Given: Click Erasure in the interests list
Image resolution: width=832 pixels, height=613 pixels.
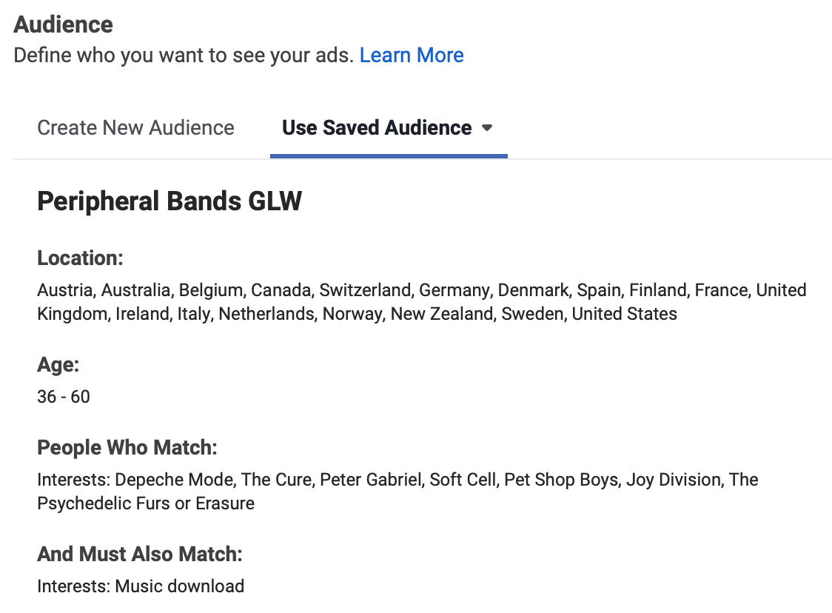Looking at the screenshot, I should click(x=225, y=504).
